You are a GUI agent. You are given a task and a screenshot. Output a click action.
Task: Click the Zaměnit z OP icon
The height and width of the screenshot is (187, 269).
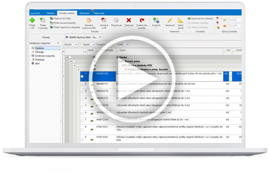point(104,20)
